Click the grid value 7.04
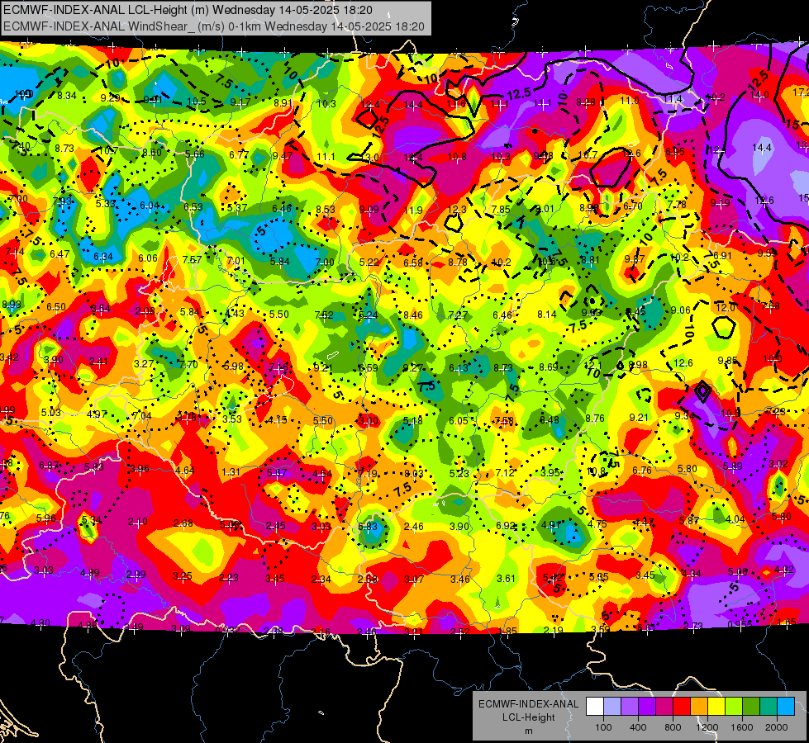Screen dimensions: 809x743 click(x=142, y=415)
